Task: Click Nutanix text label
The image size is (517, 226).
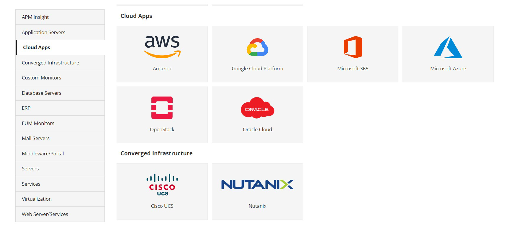Action: [x=257, y=206]
